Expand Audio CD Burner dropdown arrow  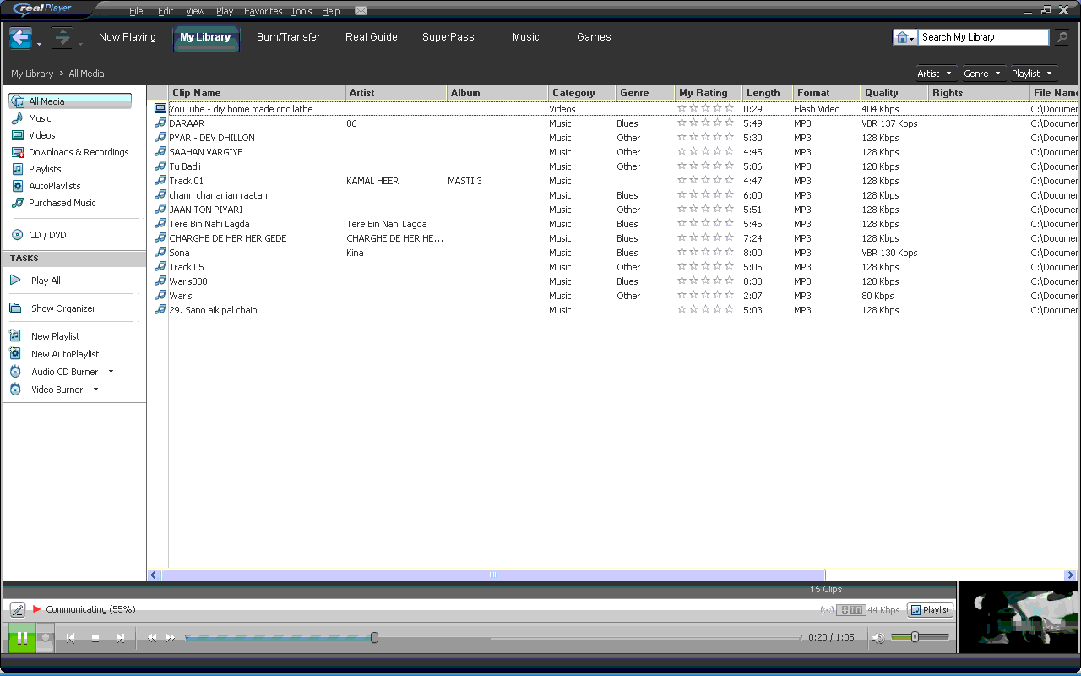click(111, 372)
